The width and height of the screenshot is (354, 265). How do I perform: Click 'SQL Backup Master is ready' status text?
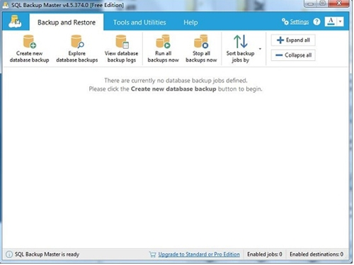tap(47, 254)
